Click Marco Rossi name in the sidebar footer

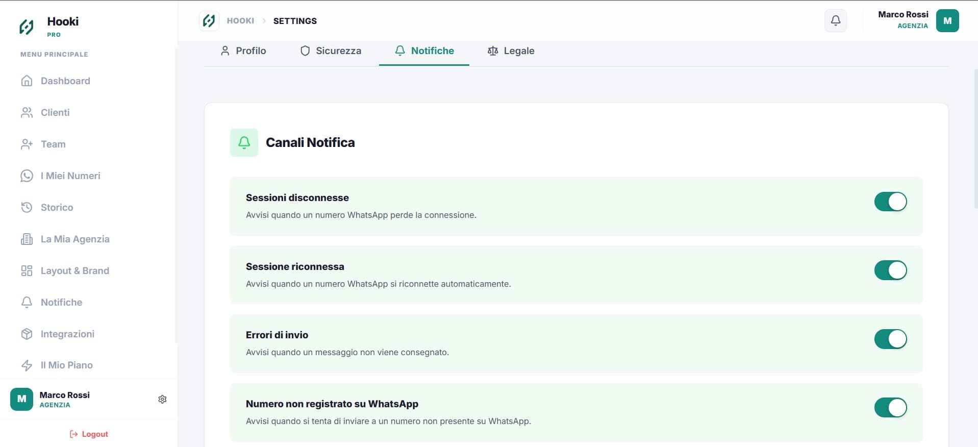click(65, 395)
